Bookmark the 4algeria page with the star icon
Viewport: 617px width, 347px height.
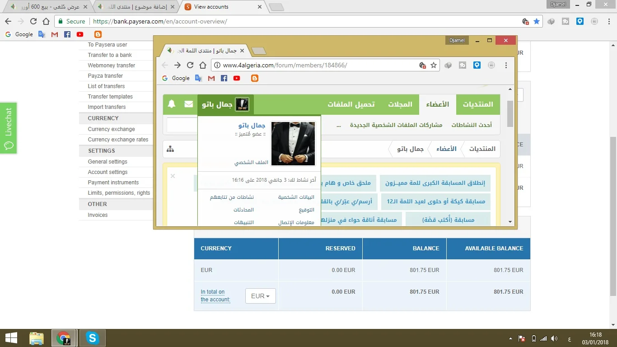tap(434, 65)
